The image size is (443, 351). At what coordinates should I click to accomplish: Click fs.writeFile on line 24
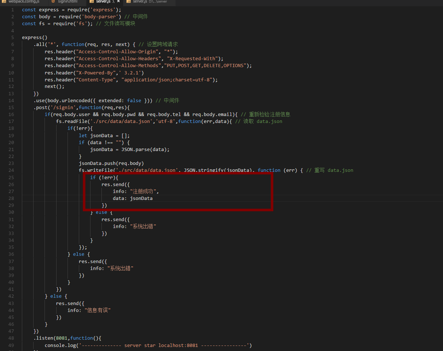tap(96, 170)
